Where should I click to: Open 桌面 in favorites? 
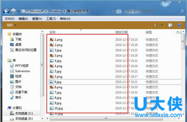[x=16, y=45]
